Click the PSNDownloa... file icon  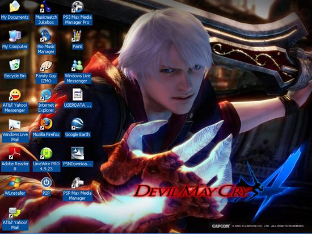point(77,153)
